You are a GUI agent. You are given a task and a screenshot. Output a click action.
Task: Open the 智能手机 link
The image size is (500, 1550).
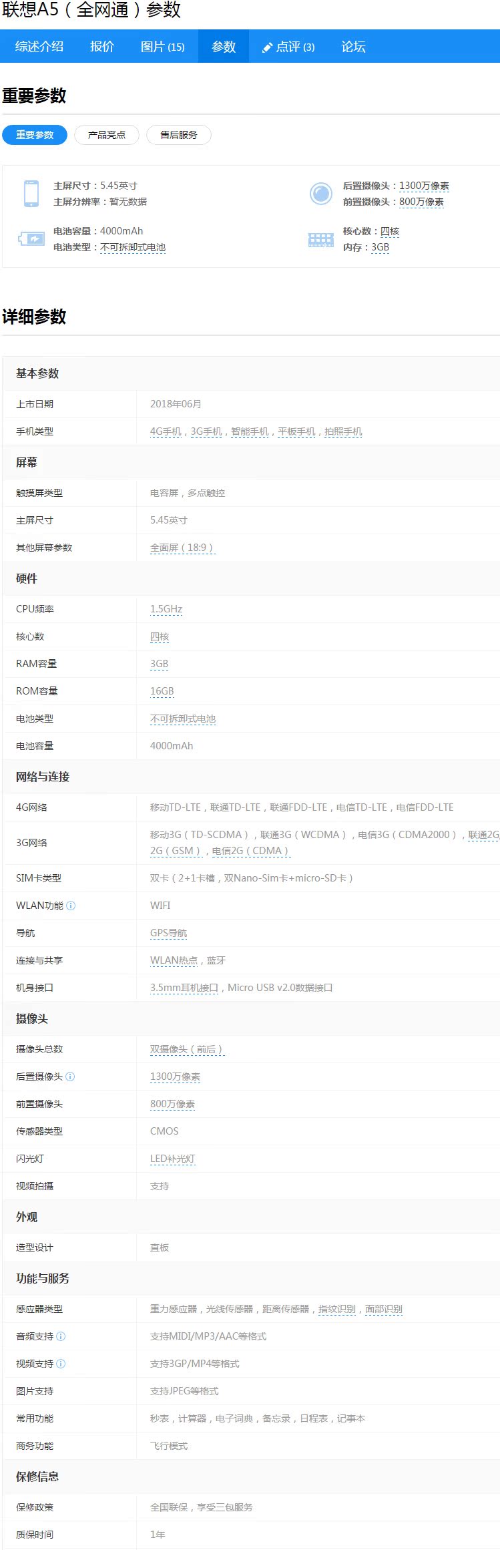coord(250,431)
